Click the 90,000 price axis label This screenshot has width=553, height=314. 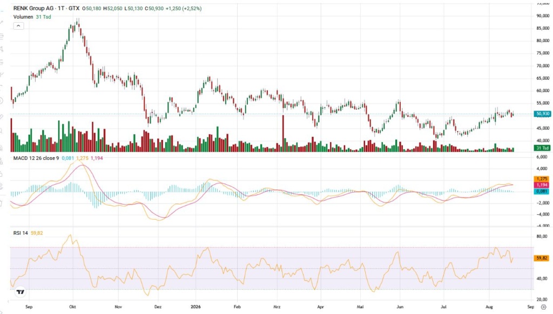pyautogui.click(x=542, y=16)
